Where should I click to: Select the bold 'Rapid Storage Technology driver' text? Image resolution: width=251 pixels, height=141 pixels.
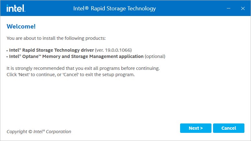(51, 50)
